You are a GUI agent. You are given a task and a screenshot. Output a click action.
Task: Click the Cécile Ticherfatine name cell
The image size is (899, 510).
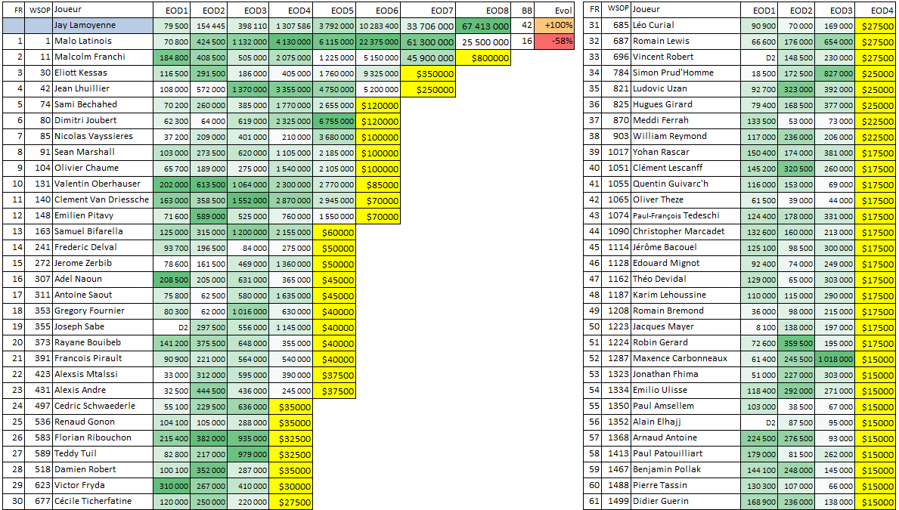[x=103, y=502]
